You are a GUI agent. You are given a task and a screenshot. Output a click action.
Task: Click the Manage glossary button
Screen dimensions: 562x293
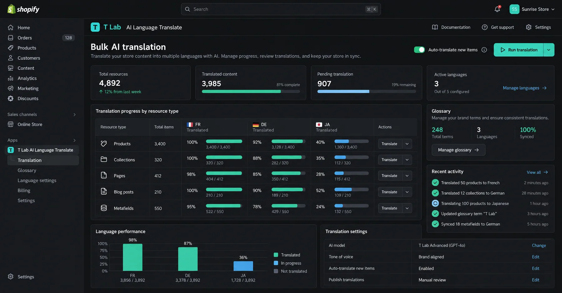(x=458, y=150)
